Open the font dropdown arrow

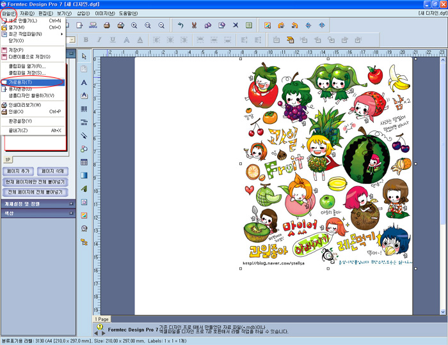pos(72,40)
